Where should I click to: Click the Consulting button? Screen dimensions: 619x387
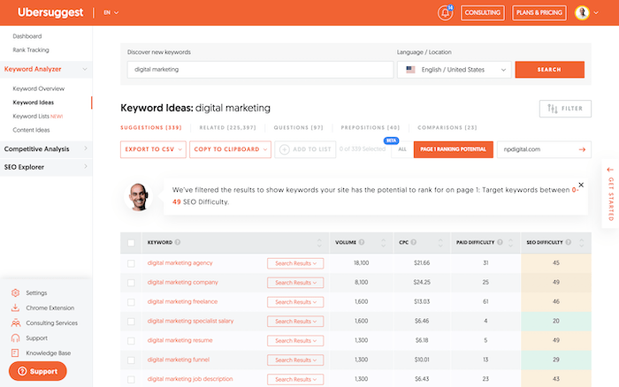pyautogui.click(x=483, y=12)
